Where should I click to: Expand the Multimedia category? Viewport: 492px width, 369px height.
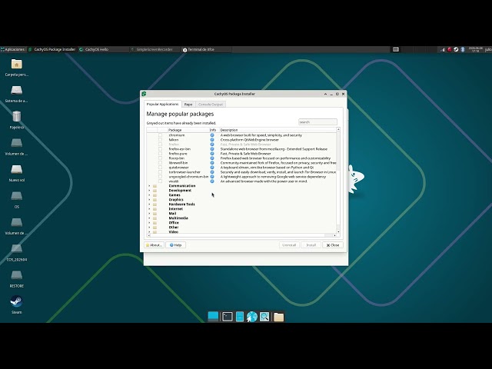pyautogui.click(x=149, y=218)
